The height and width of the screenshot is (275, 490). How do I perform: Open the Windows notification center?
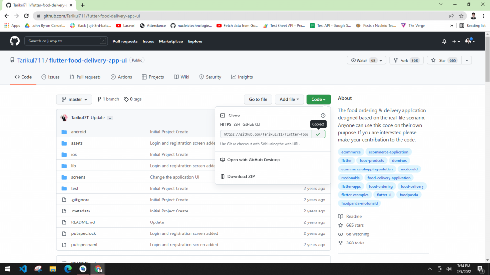480,269
